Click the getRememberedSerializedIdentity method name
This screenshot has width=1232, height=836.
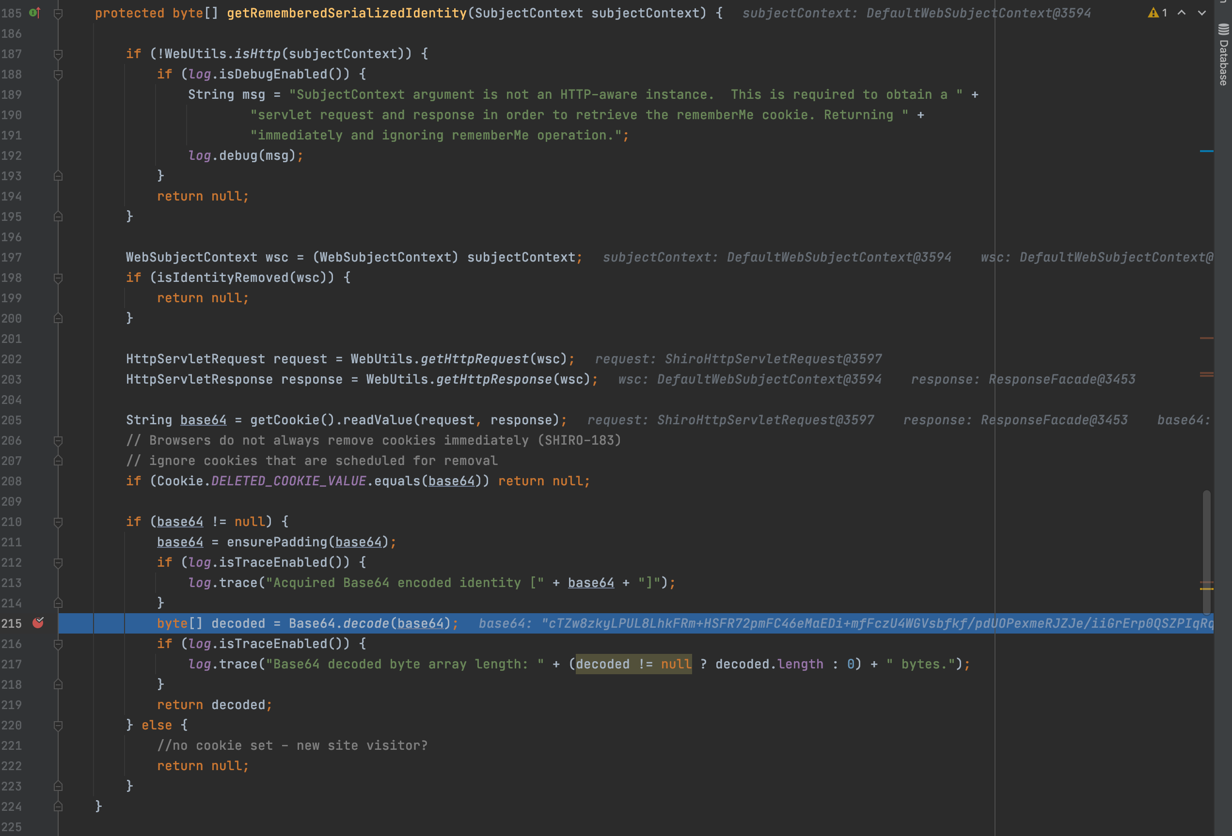[x=347, y=13]
